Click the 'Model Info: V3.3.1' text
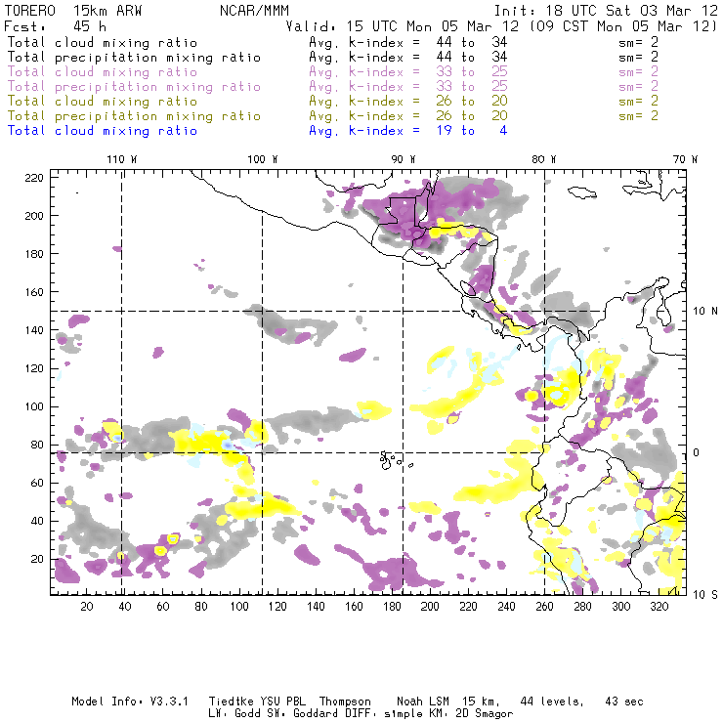 pyautogui.click(x=130, y=702)
